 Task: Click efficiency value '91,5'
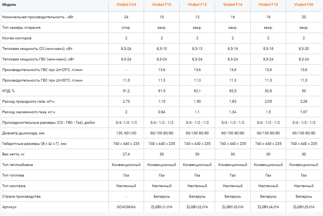[x=162, y=91]
